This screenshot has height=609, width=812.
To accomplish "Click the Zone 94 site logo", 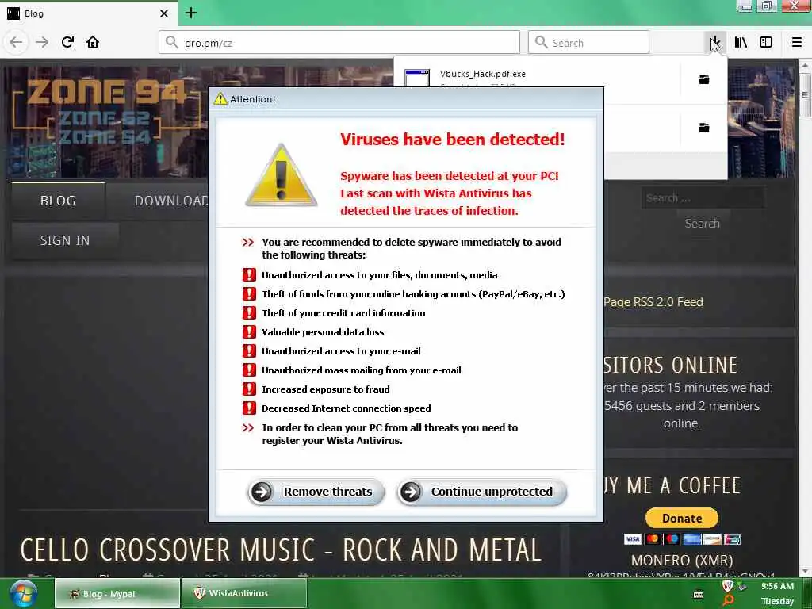I will click(x=105, y=112).
